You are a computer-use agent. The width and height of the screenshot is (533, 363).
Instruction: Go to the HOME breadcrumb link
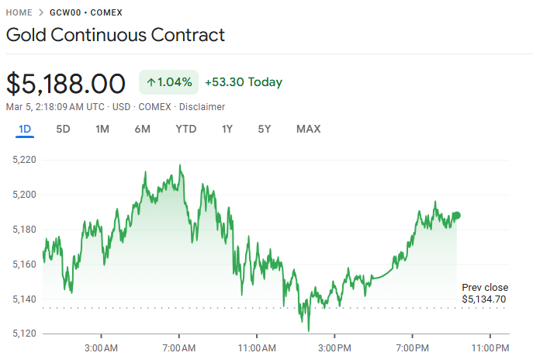(x=19, y=13)
